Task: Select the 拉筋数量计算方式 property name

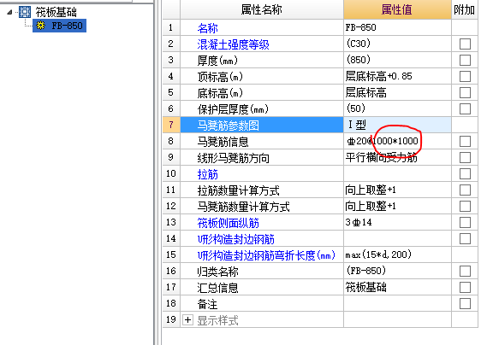Action: [238, 190]
